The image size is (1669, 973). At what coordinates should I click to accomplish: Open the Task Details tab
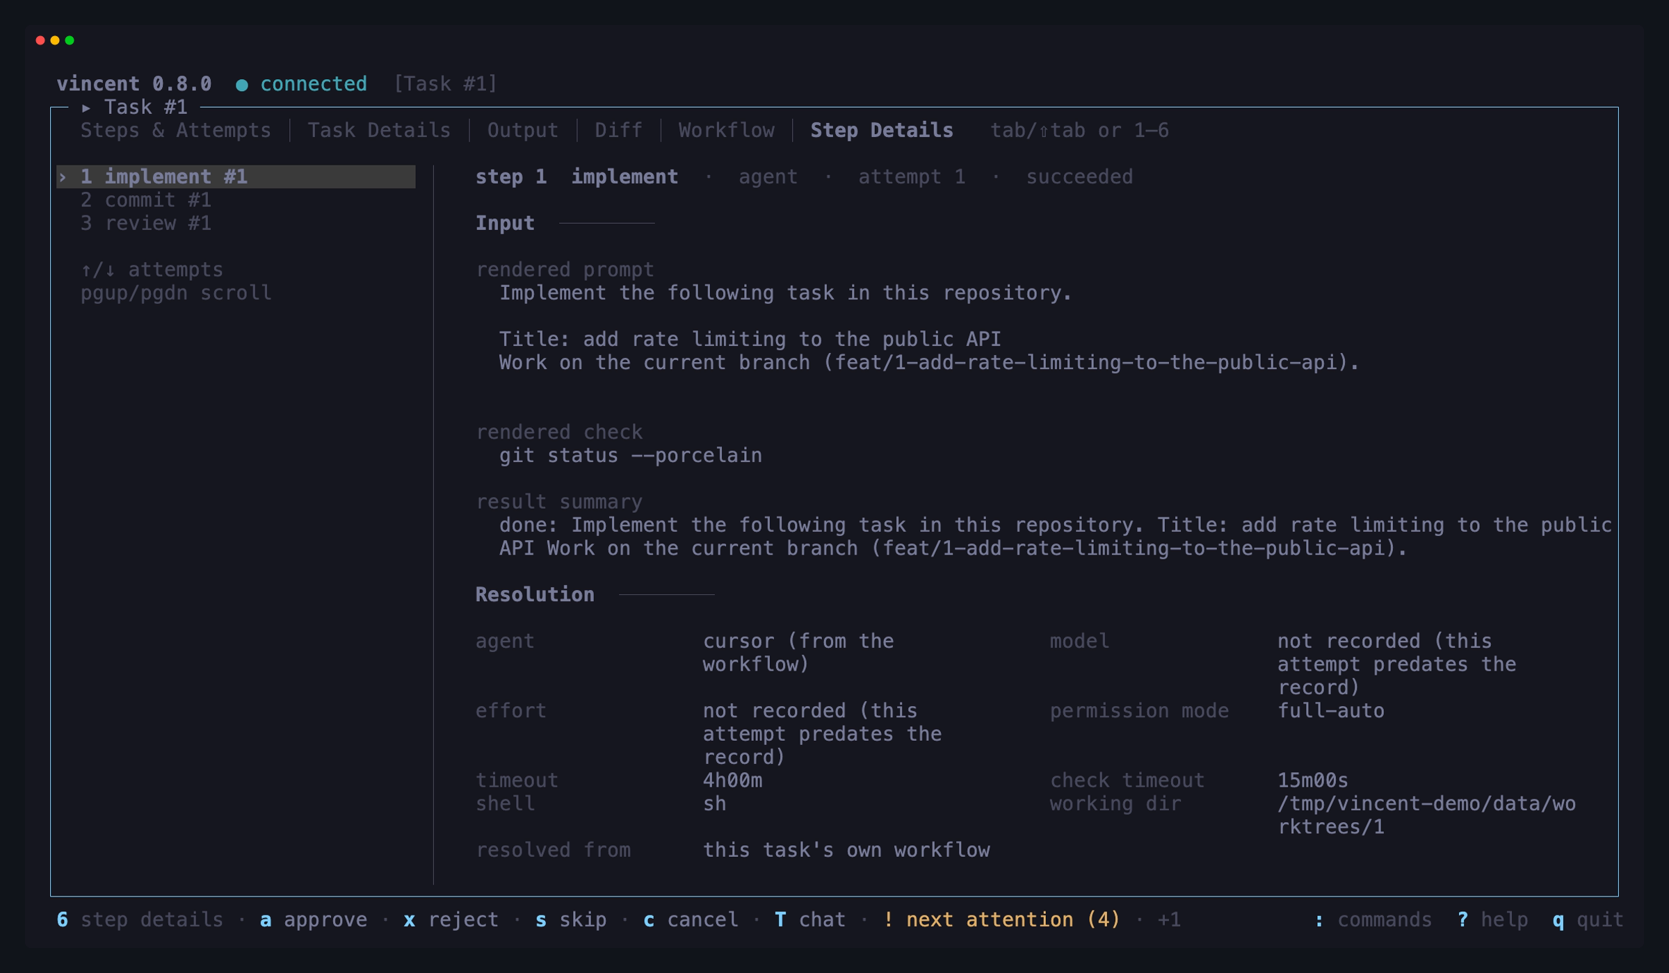[x=379, y=130]
